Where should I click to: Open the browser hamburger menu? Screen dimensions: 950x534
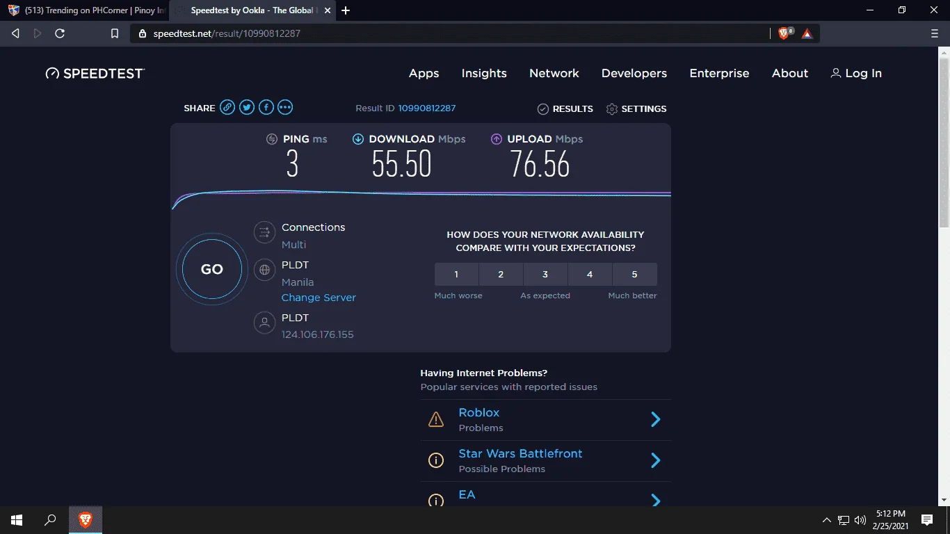pyautogui.click(x=935, y=33)
